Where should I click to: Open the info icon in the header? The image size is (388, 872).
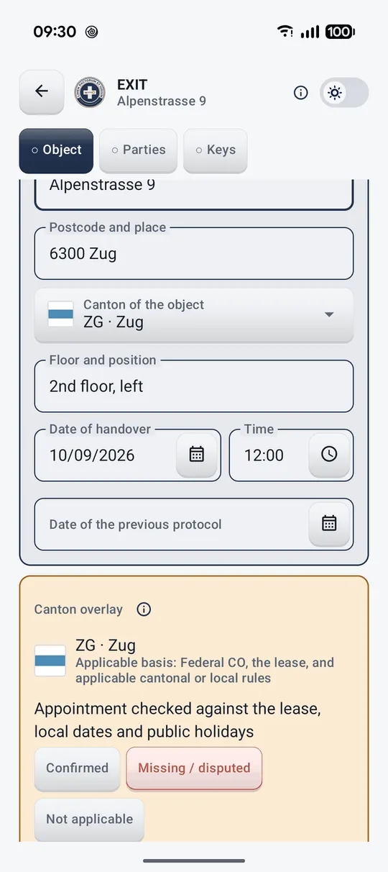pos(301,92)
